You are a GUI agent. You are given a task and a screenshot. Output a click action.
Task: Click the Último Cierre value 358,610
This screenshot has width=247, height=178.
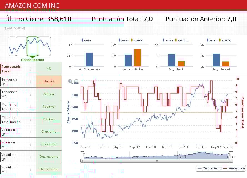[x=59, y=19]
